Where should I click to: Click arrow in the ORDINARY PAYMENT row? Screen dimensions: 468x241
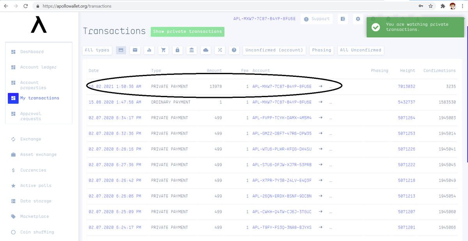(x=321, y=102)
